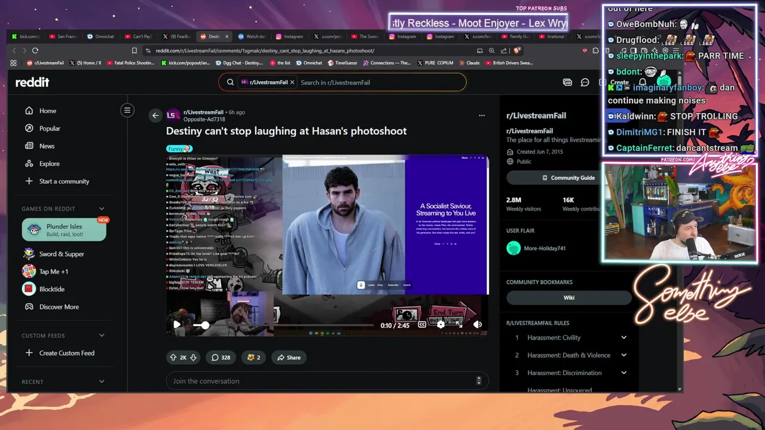Upvote the Destiny post
The width and height of the screenshot is (765, 430).
pos(173,358)
